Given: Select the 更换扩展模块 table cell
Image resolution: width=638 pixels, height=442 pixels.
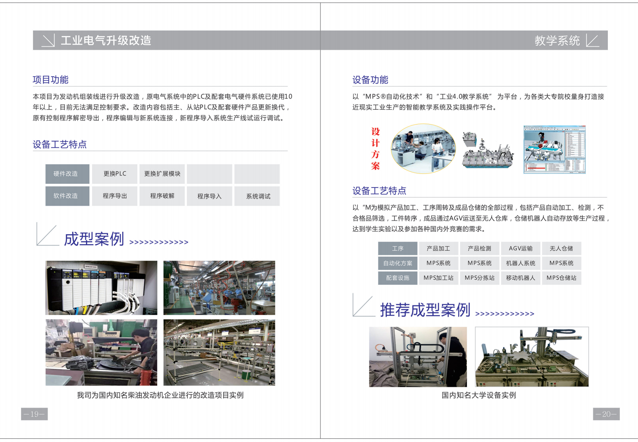Looking at the screenshot, I should 162,174.
